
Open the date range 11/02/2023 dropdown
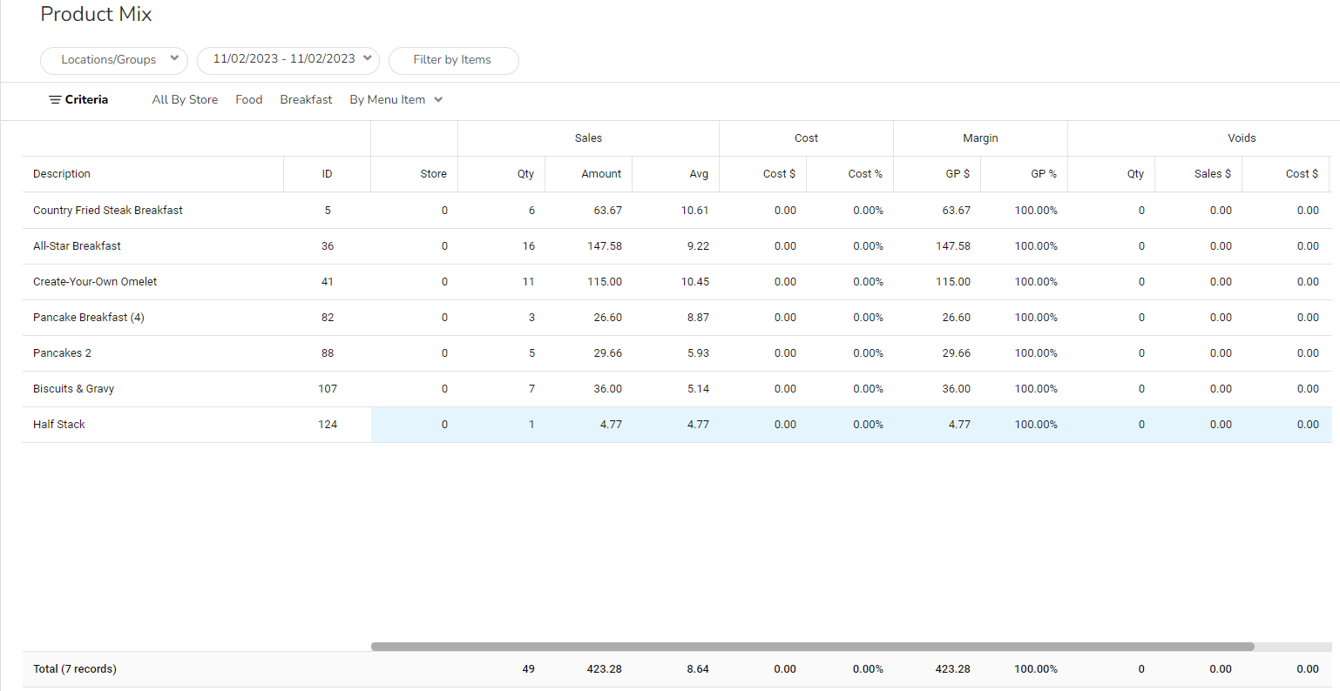288,59
